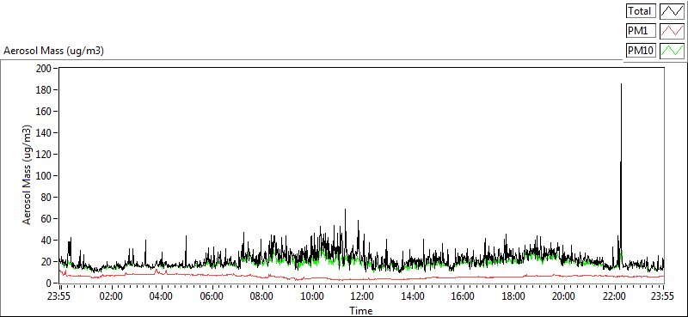Click the 100 value on Y axis

(x=45, y=176)
